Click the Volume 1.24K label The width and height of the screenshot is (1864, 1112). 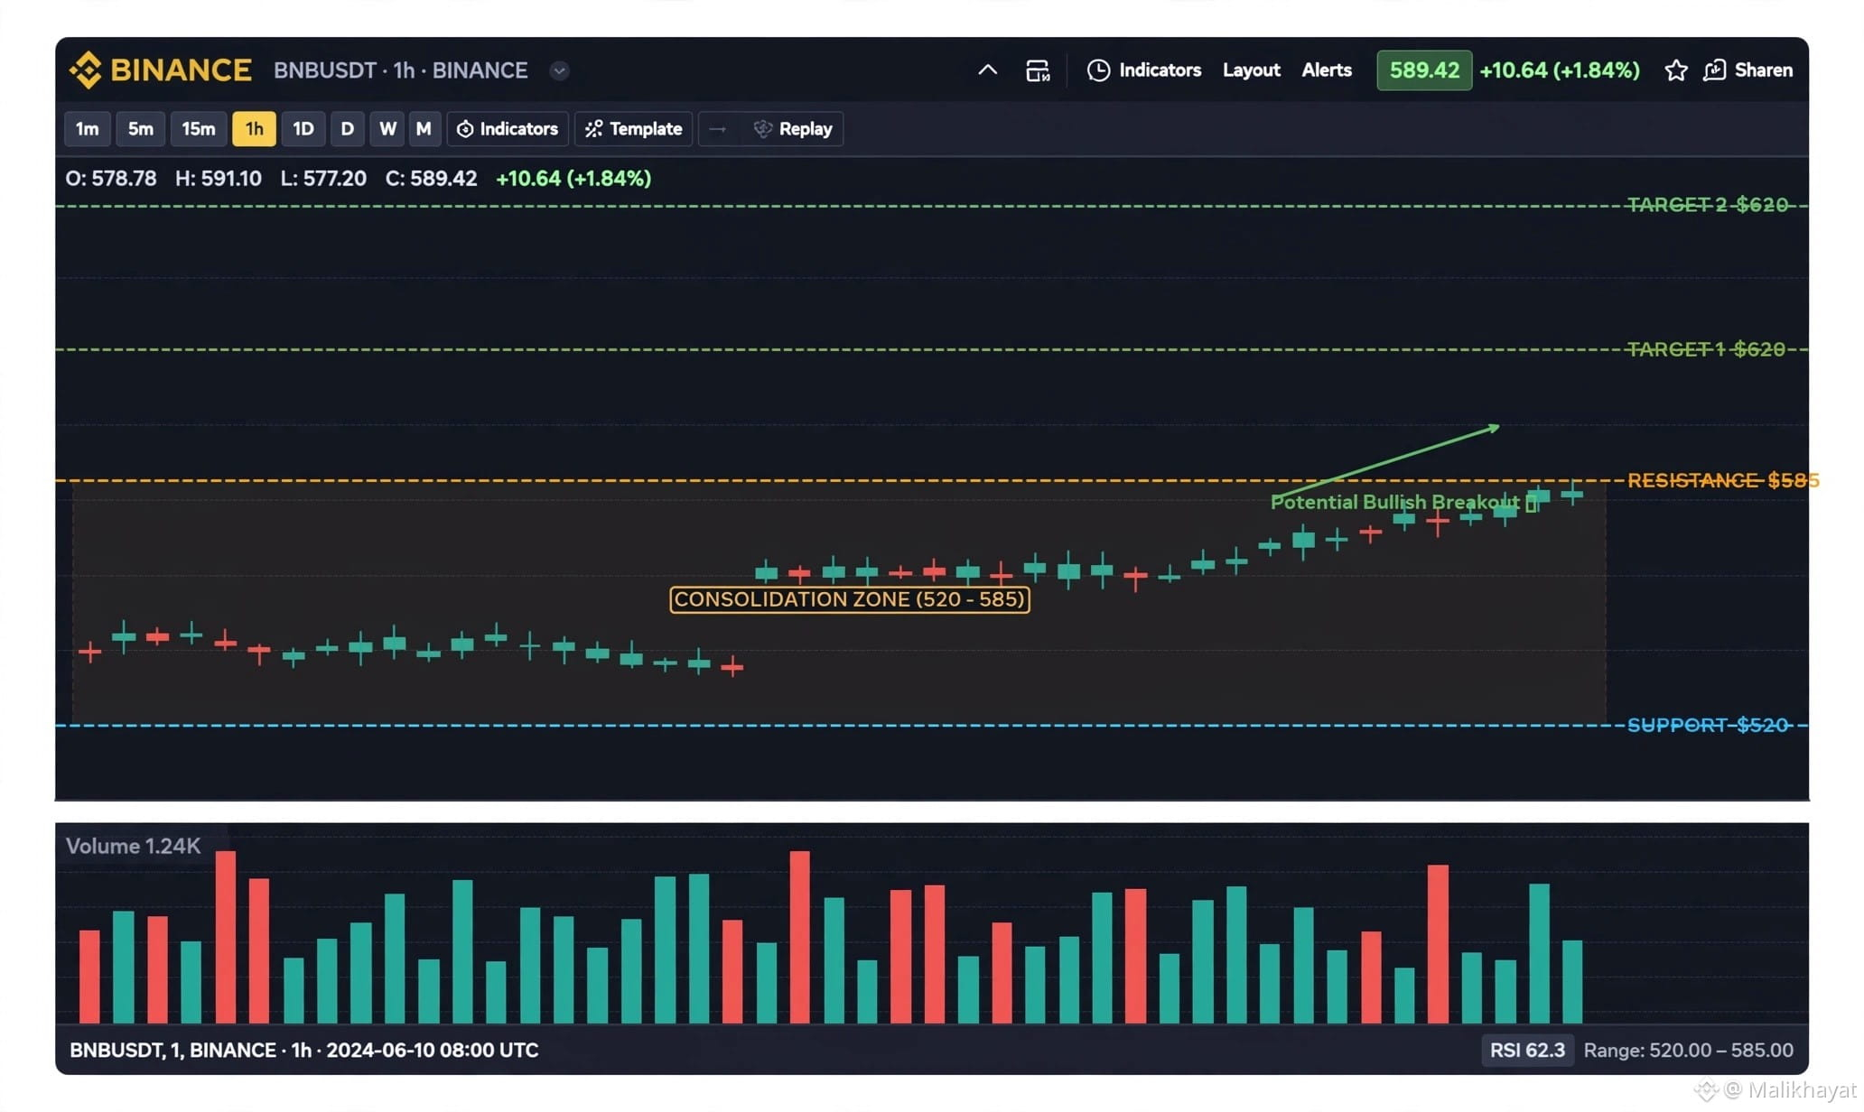pyautogui.click(x=133, y=846)
